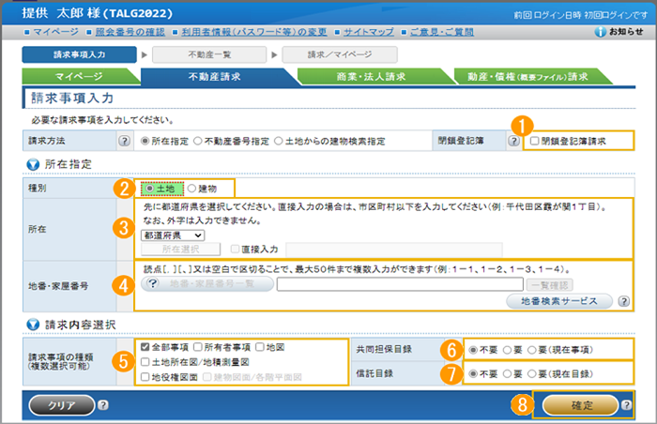The width and height of the screenshot is (657, 424).
Task: Select the 建物 radio button
Action: point(192,188)
